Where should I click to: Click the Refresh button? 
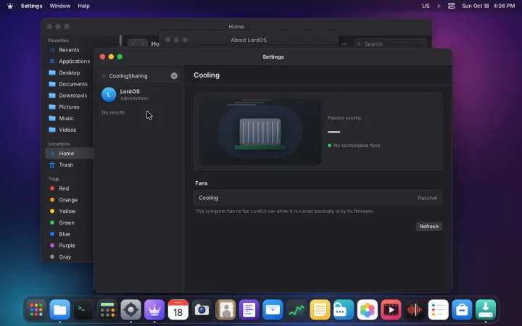pyautogui.click(x=428, y=227)
